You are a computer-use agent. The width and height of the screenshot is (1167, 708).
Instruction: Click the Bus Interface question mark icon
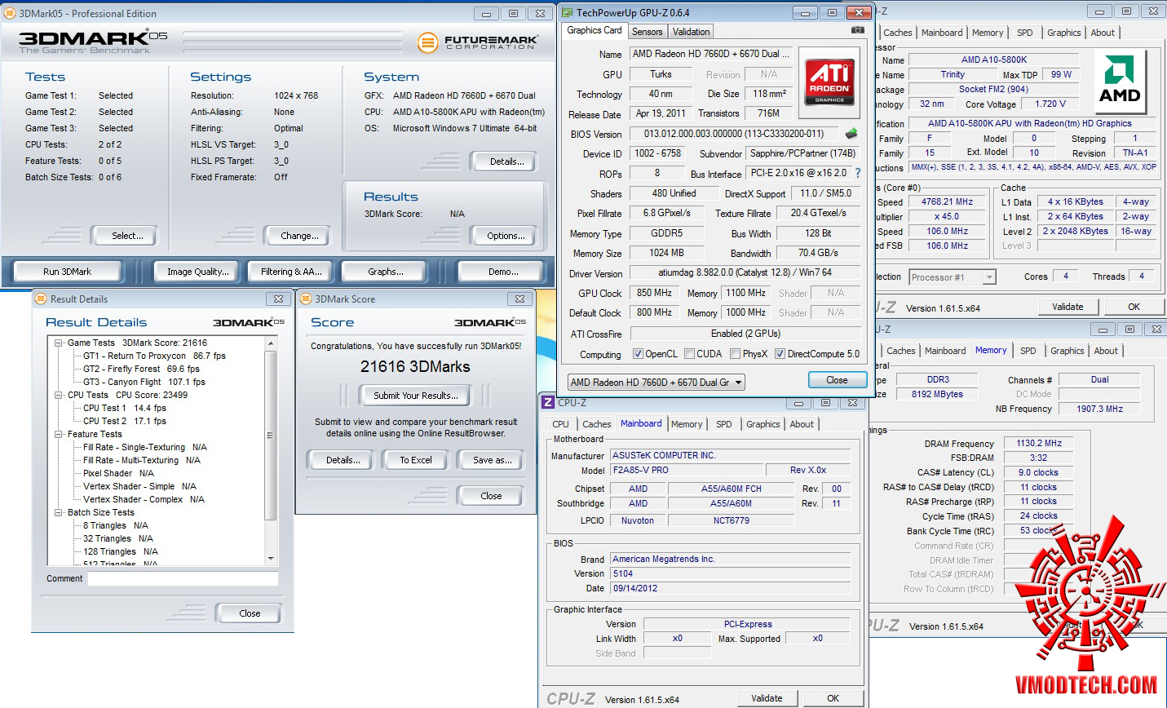pos(858,173)
